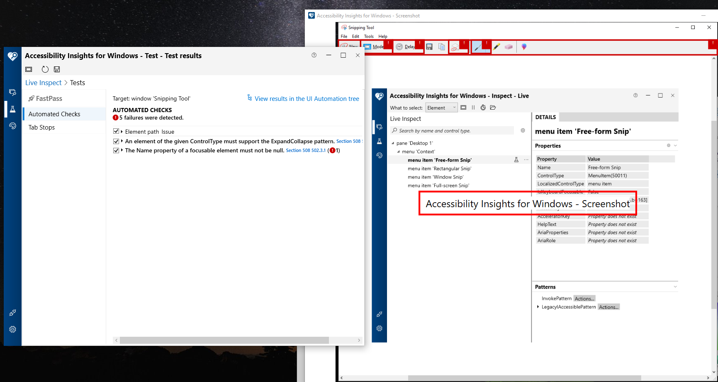Toggle checkbox for Name property must not be null
Screen dimensions: 718x382
116,150
